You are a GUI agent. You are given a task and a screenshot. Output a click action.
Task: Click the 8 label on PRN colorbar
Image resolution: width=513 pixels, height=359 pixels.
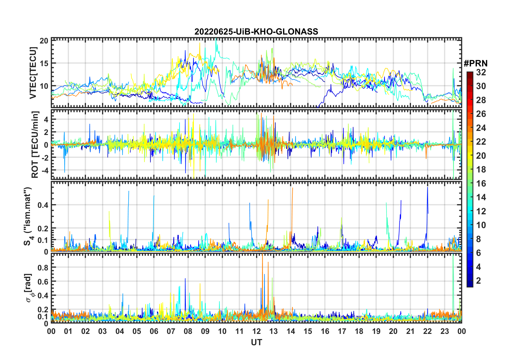(479, 239)
